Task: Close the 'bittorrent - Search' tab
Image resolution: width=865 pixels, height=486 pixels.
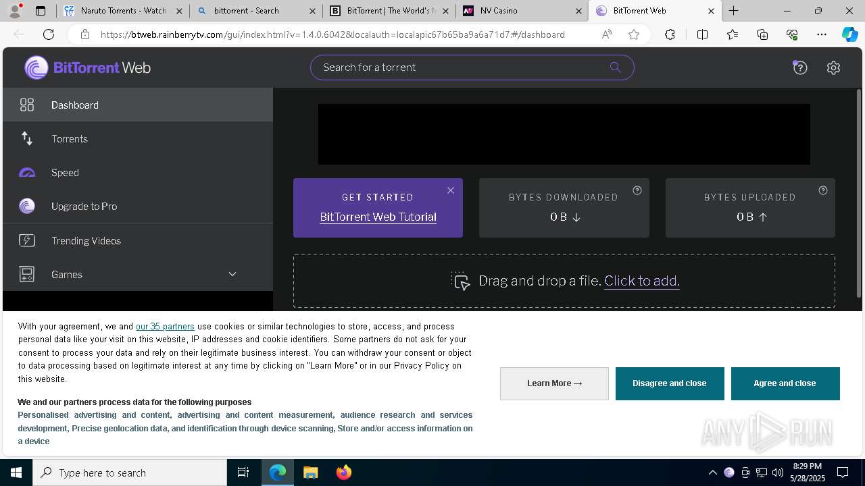Action: (x=312, y=11)
